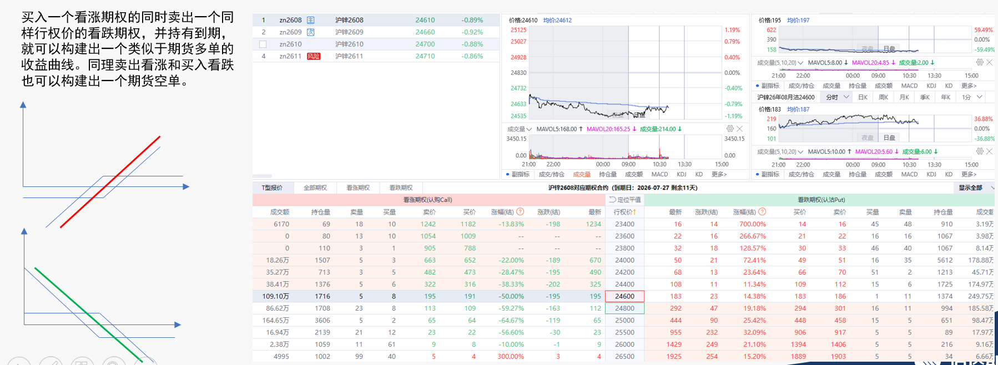The image size is (998, 365).
Task: Select the 周K period tab
Action: [884, 97]
